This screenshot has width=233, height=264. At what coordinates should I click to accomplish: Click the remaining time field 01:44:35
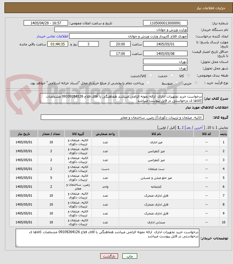pyautogui.click(x=58, y=44)
